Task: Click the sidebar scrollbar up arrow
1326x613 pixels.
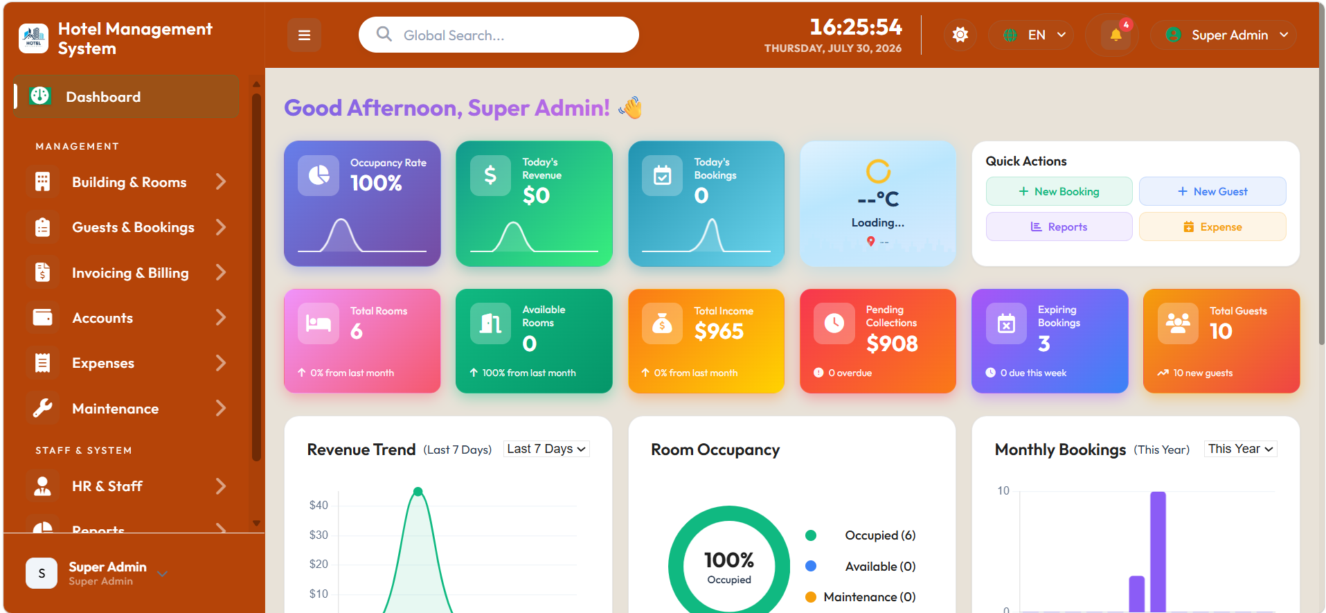Action: pos(256,84)
